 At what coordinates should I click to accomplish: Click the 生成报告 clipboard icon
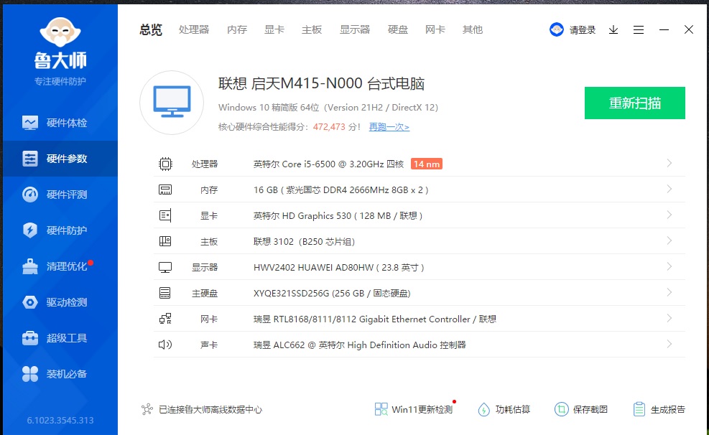click(639, 409)
